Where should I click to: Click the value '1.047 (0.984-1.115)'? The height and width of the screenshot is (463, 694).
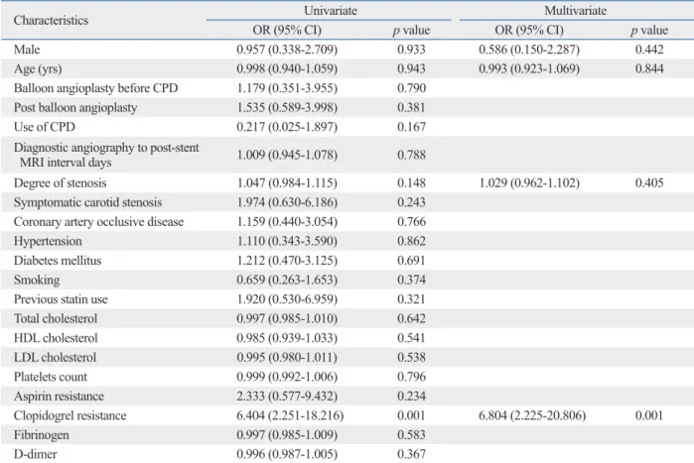[287, 182]
